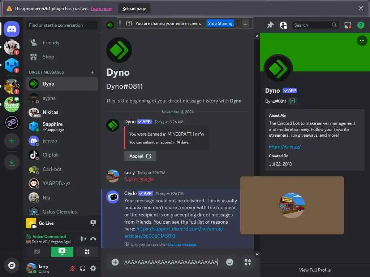Open the YAGPDB.xyz conversation
370x277 pixels.
(62, 183)
